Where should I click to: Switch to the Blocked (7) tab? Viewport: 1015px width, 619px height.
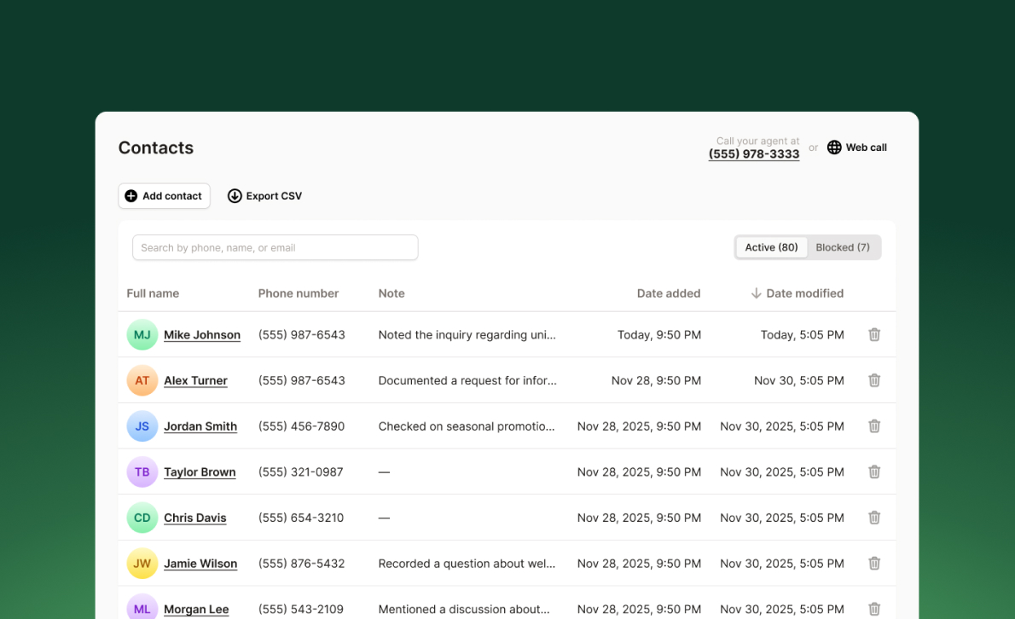click(843, 246)
